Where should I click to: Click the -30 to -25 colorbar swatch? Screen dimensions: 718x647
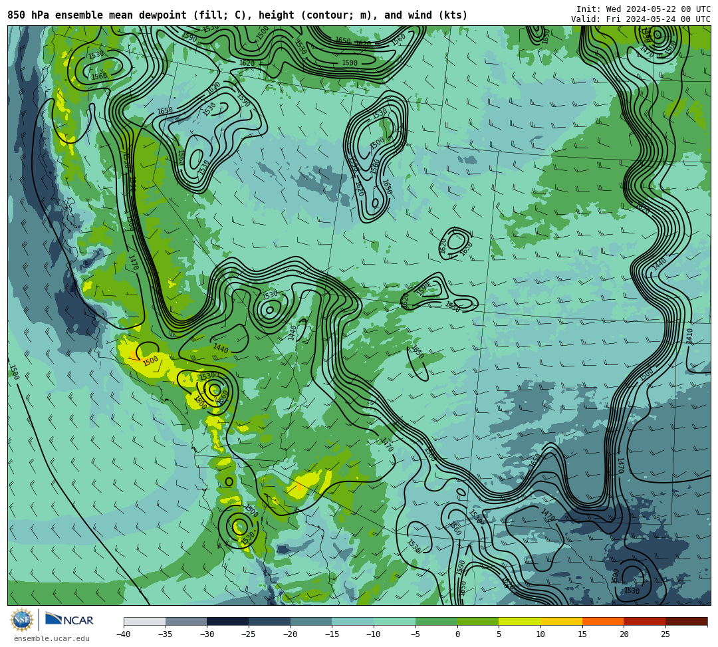pyautogui.click(x=228, y=621)
